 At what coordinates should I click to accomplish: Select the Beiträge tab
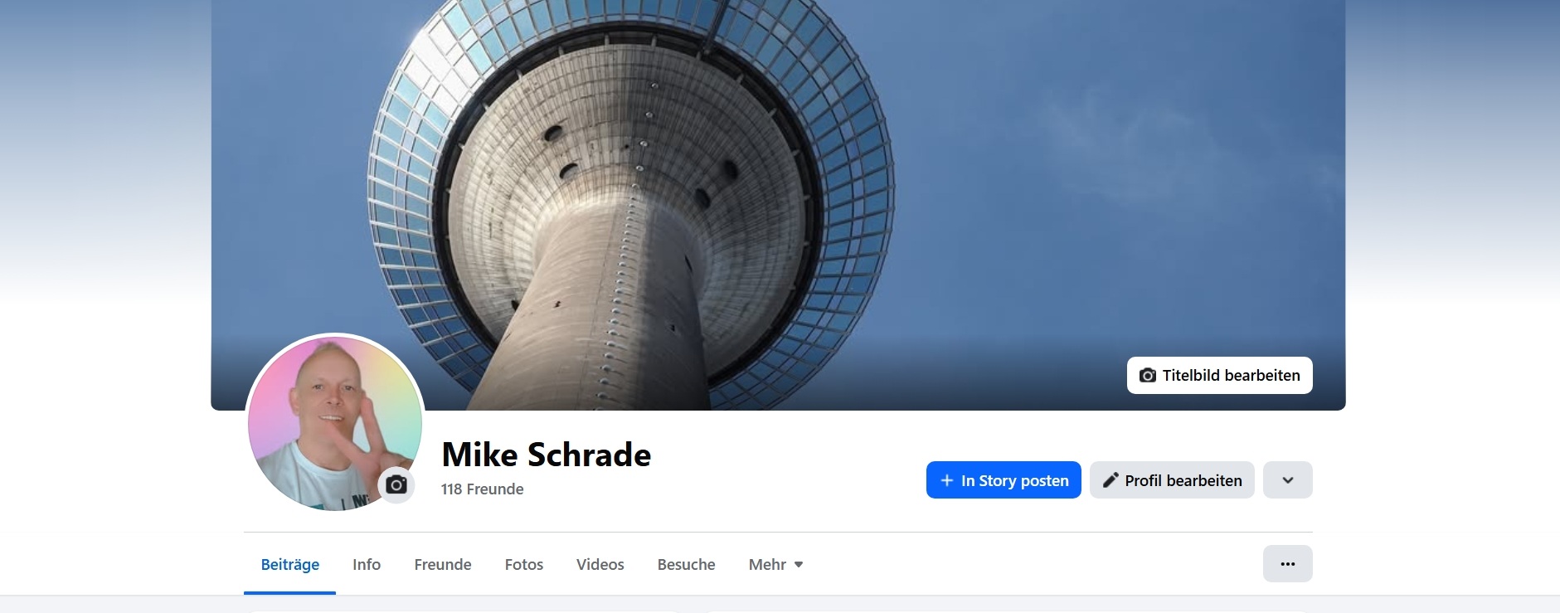[x=290, y=565]
